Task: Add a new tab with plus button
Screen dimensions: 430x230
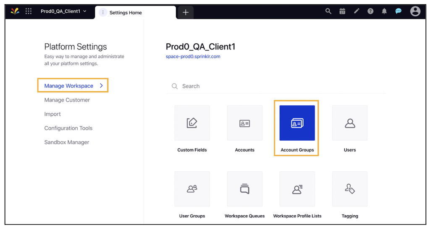Action: click(x=186, y=12)
